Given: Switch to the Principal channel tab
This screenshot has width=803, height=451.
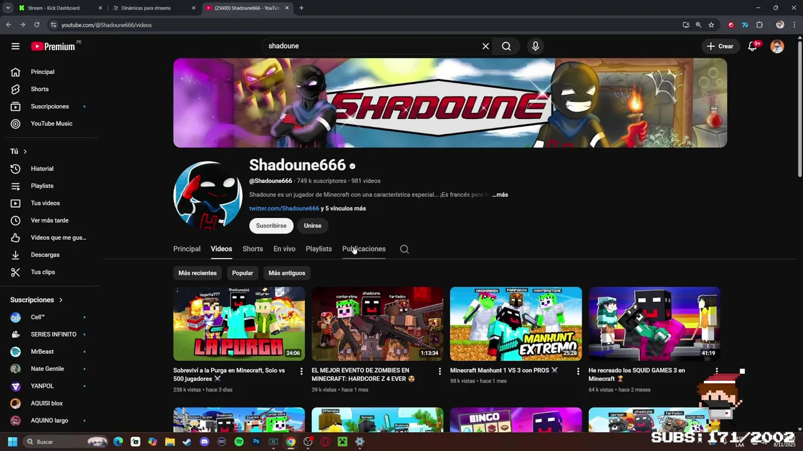Looking at the screenshot, I should pos(187,249).
